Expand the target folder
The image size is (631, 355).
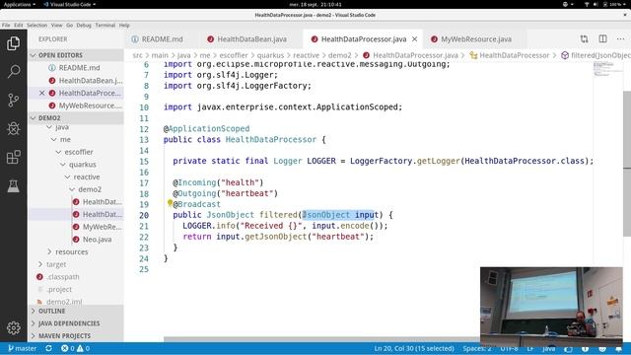[x=56, y=264]
